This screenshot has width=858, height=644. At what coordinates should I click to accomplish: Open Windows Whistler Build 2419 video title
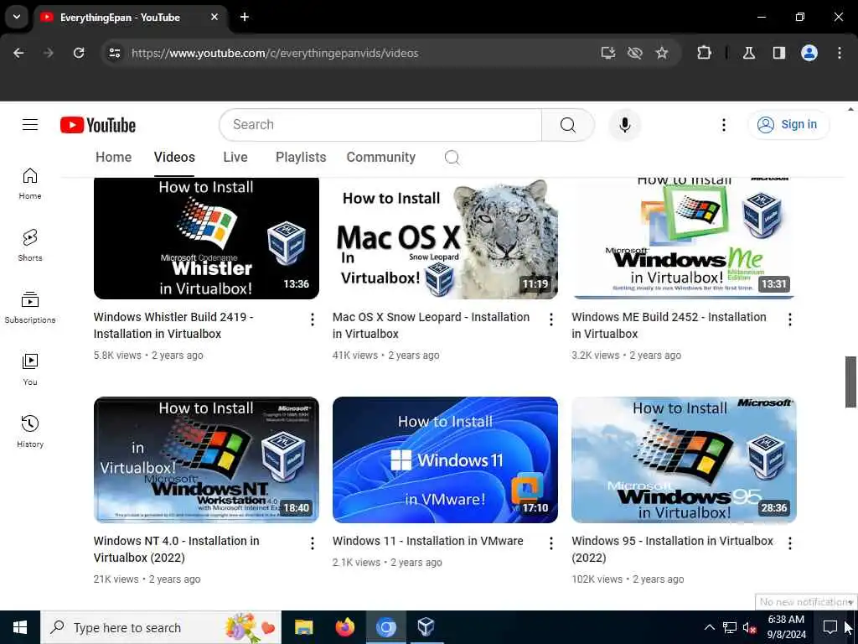point(173,325)
